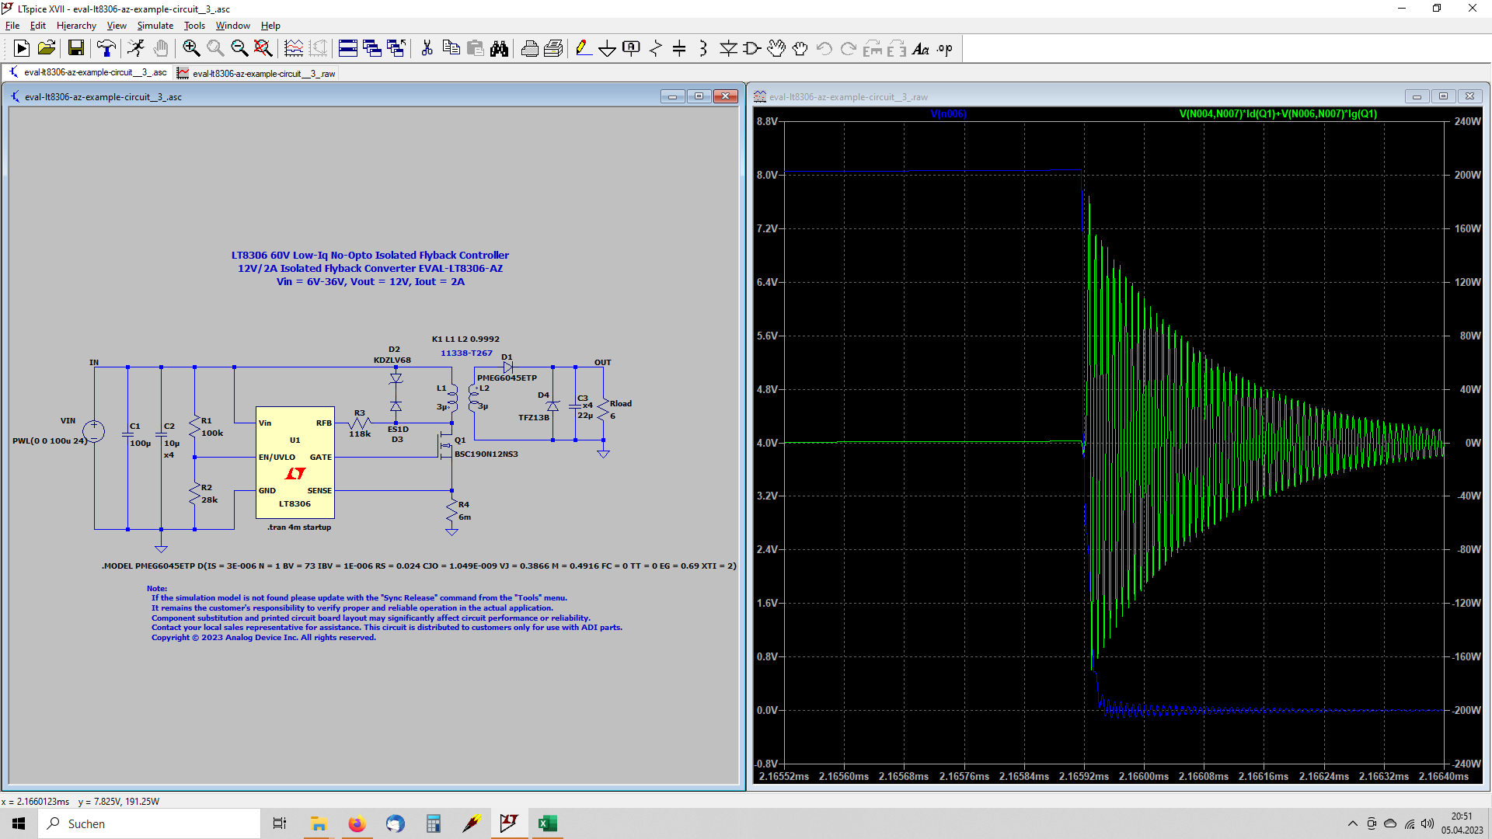The image size is (1492, 839).
Task: Select the Resistor placement tool
Action: click(656, 48)
